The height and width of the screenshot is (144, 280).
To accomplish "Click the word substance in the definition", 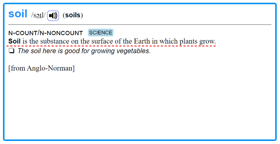I will click(x=55, y=41).
